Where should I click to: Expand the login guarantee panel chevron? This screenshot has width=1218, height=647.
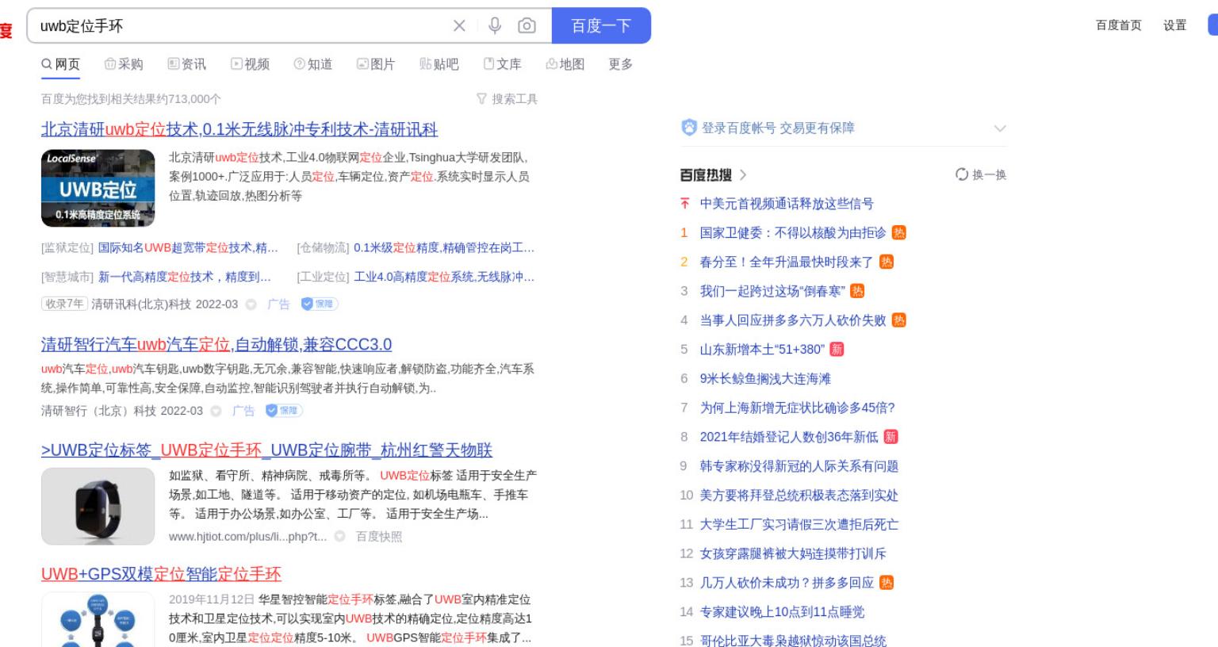(x=1000, y=128)
